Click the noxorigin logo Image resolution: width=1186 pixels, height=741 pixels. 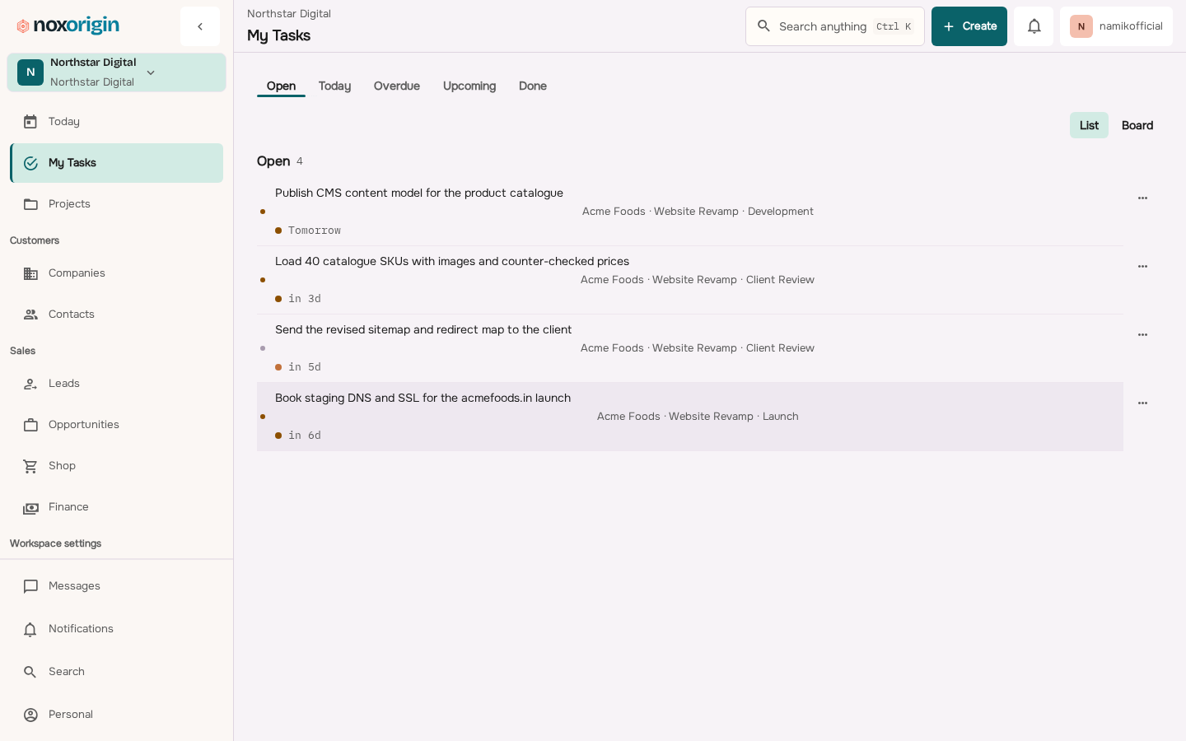[x=68, y=26]
